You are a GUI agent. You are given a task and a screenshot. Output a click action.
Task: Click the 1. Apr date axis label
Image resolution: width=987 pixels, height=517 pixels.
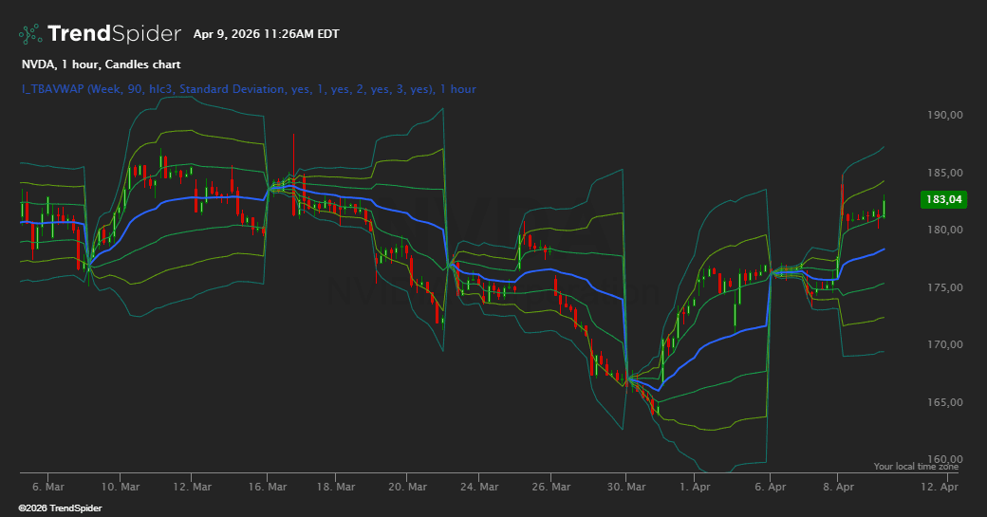pyautogui.click(x=695, y=487)
